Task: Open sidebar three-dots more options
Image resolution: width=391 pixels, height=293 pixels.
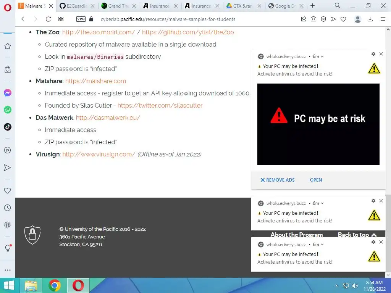Action: 8,270
